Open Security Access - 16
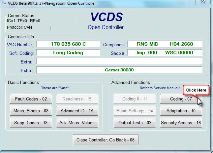The image size is (213, 153). coord(181,123)
